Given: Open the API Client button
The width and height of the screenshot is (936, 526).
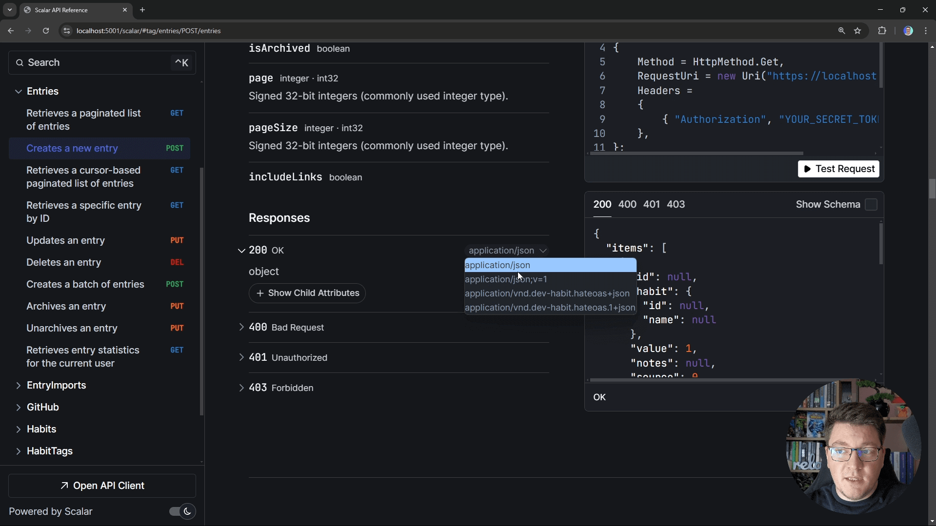Looking at the screenshot, I should click(102, 486).
